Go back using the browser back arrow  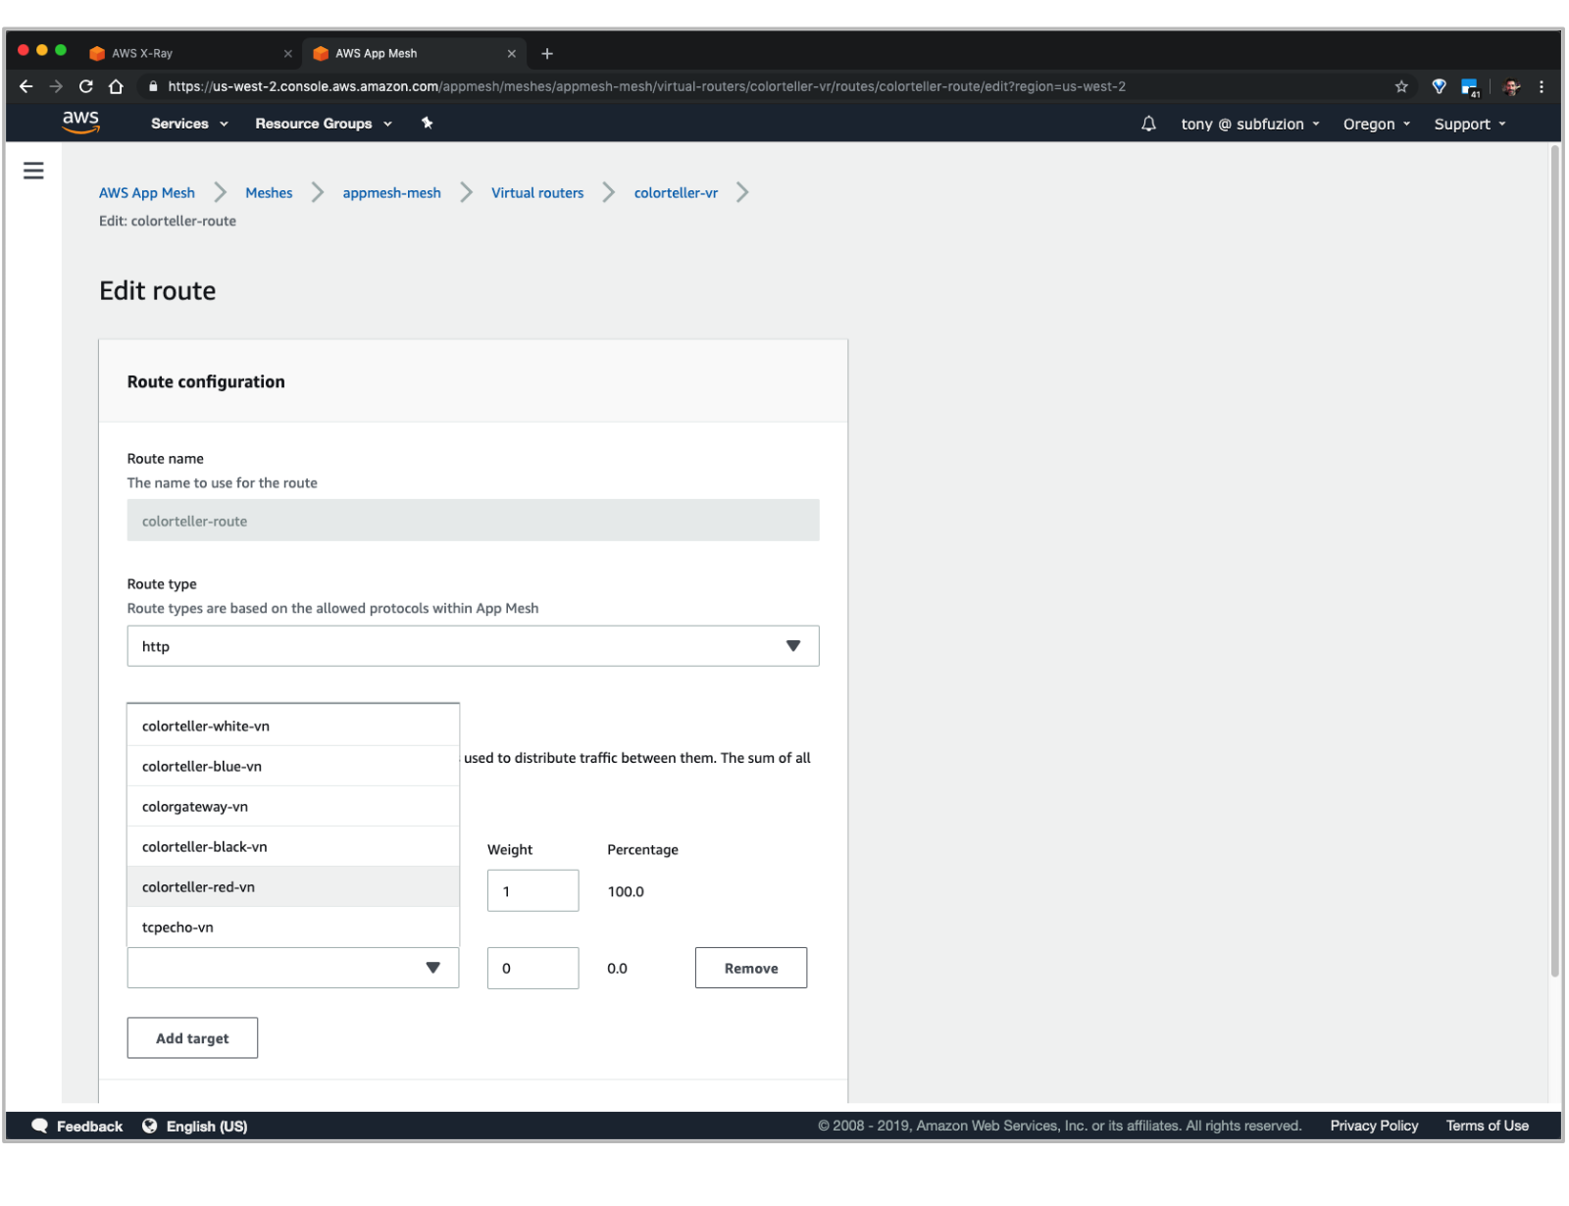(x=26, y=86)
